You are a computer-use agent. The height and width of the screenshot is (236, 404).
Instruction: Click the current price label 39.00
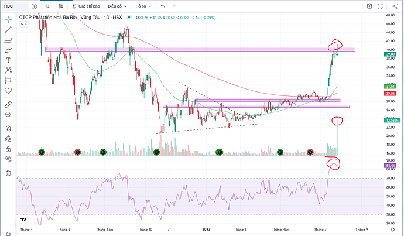391,54
